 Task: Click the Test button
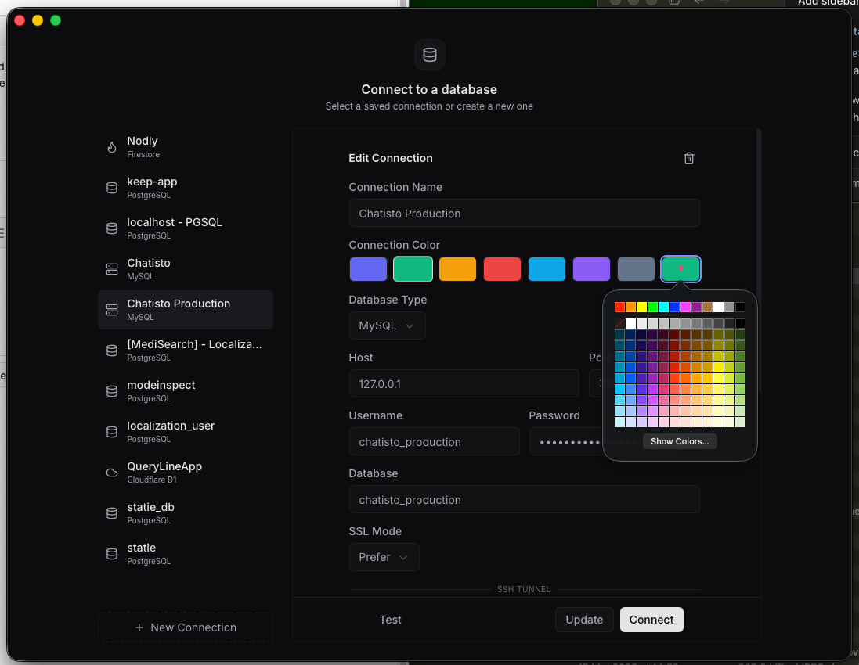(390, 620)
